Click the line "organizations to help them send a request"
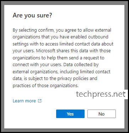This screenshot has width=129, height=133. 58,58
